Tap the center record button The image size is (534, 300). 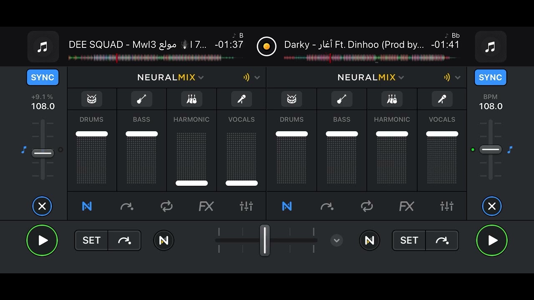(267, 46)
